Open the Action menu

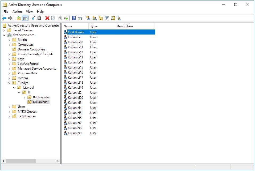17,12
